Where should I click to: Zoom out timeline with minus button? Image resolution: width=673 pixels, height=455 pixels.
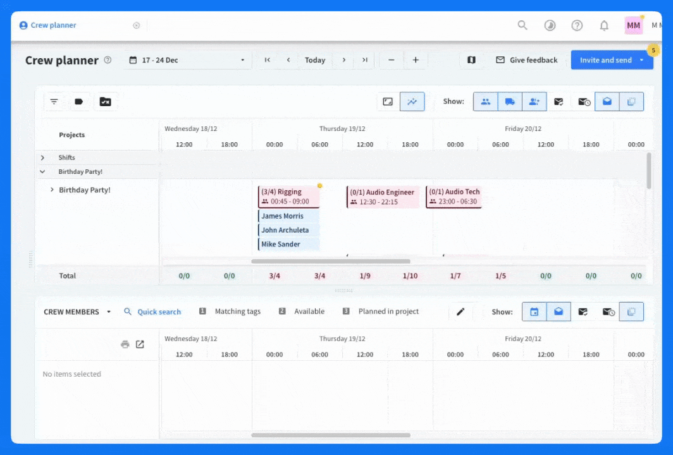click(x=391, y=60)
